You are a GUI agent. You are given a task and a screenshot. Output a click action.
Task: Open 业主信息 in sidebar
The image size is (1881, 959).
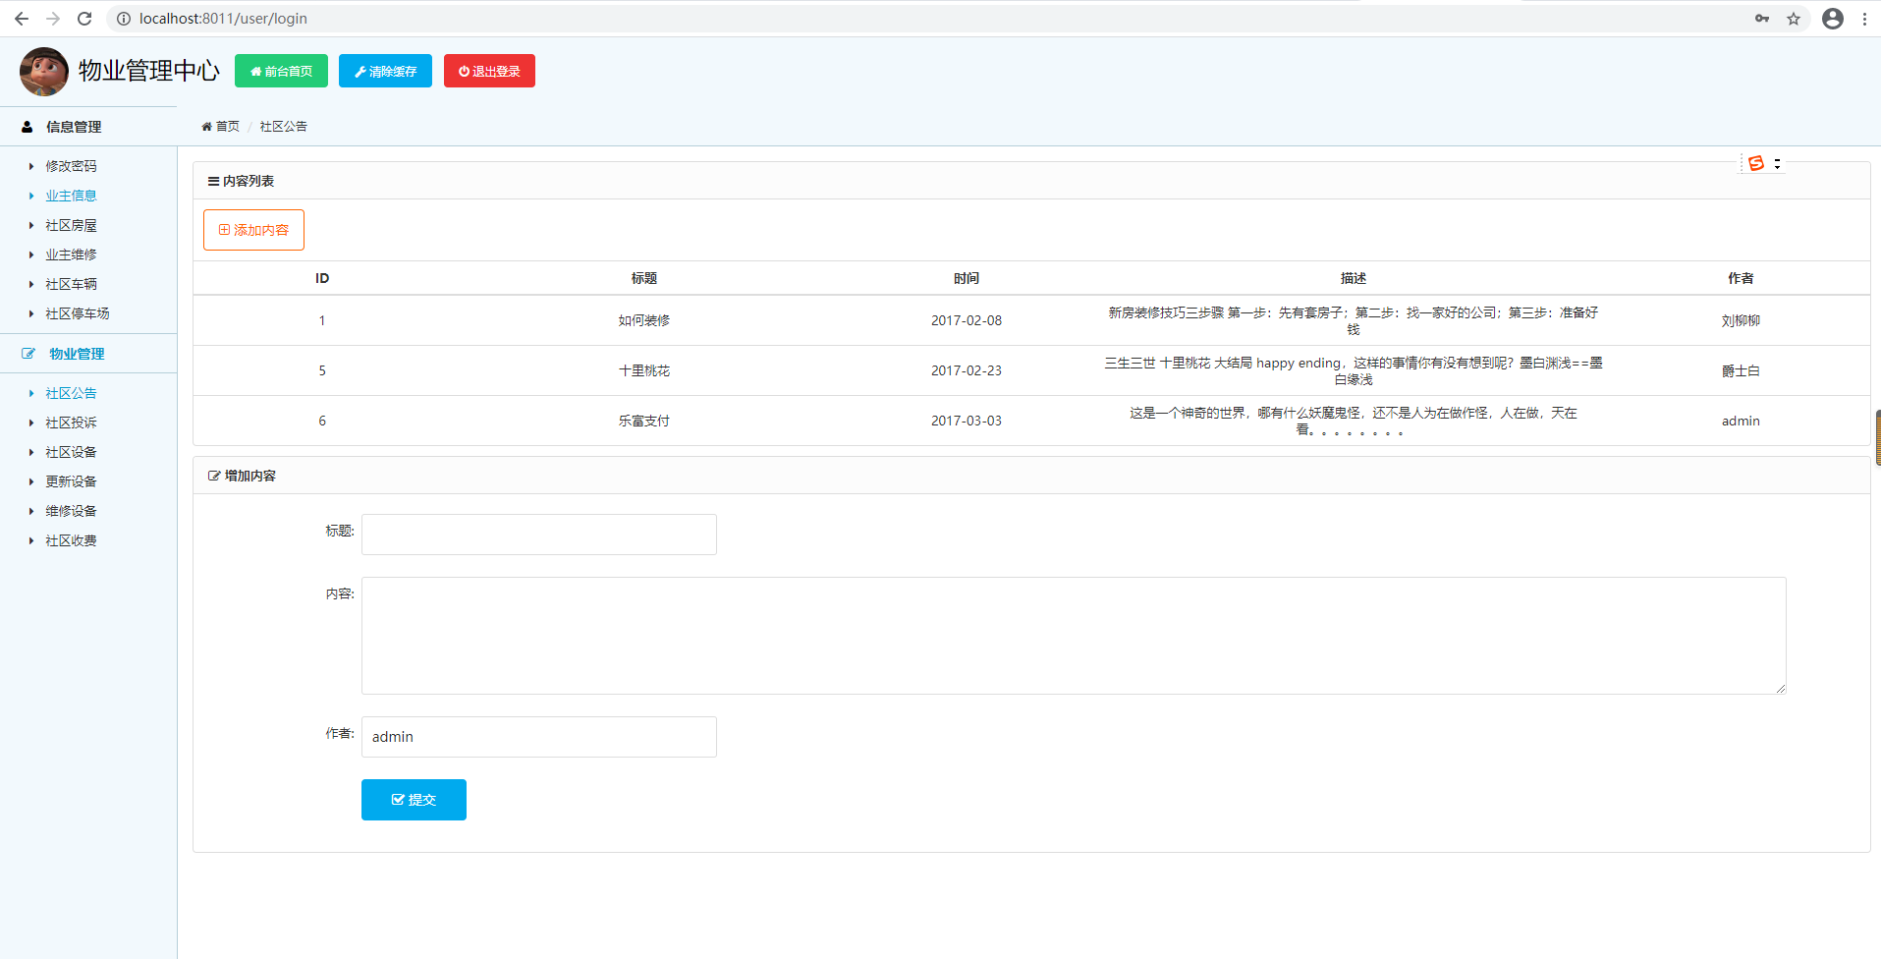[x=71, y=196]
